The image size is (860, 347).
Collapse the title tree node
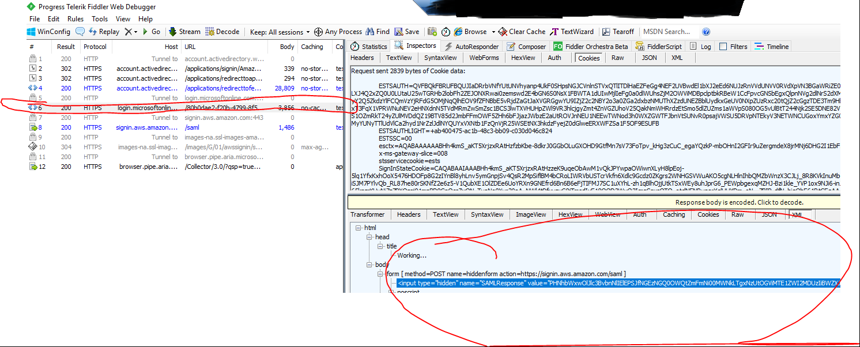(x=380, y=246)
